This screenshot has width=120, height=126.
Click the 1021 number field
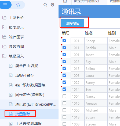[x=77, y=41]
